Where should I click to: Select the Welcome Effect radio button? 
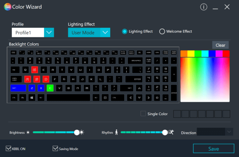(162, 31)
